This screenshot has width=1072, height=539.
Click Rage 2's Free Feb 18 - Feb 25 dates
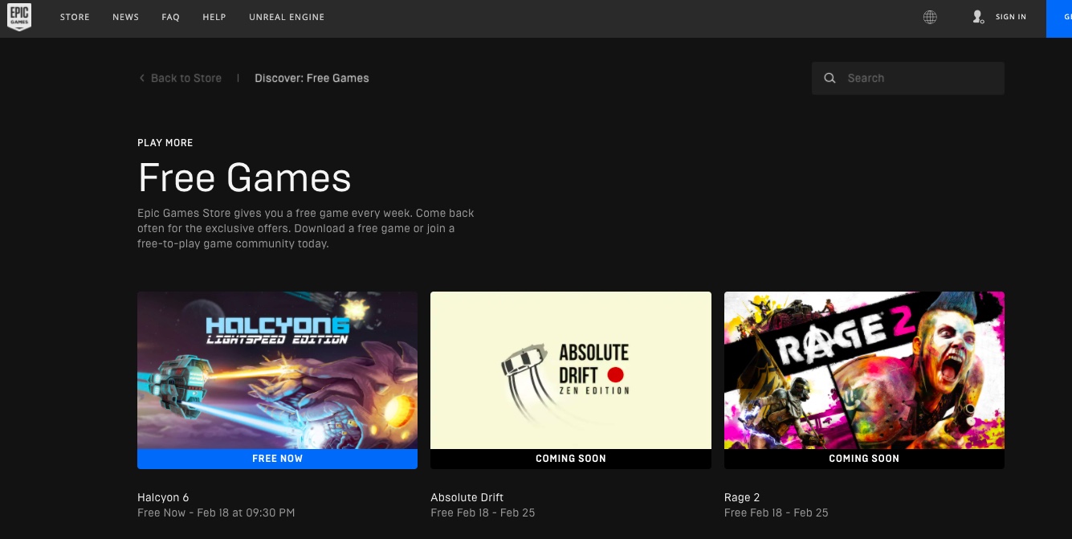click(x=776, y=512)
